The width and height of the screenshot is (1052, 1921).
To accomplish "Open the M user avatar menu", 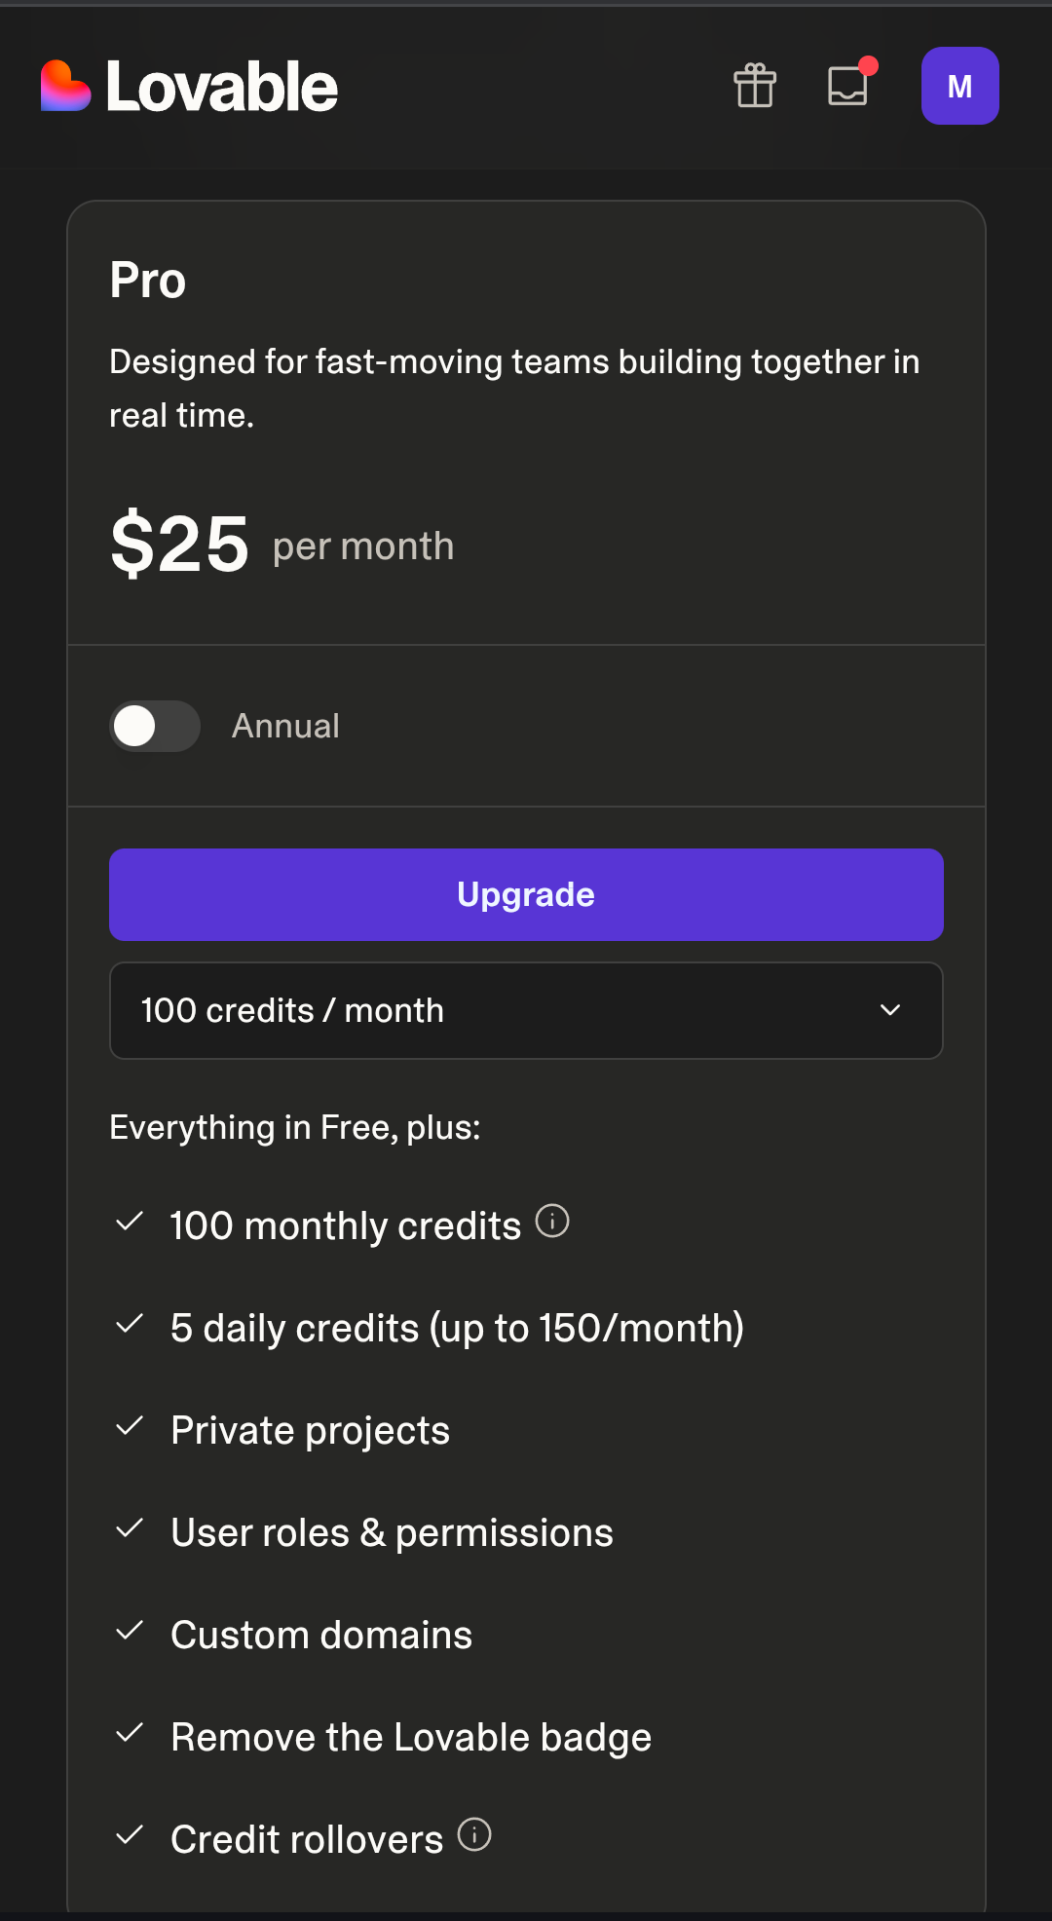I will pyautogui.click(x=959, y=86).
